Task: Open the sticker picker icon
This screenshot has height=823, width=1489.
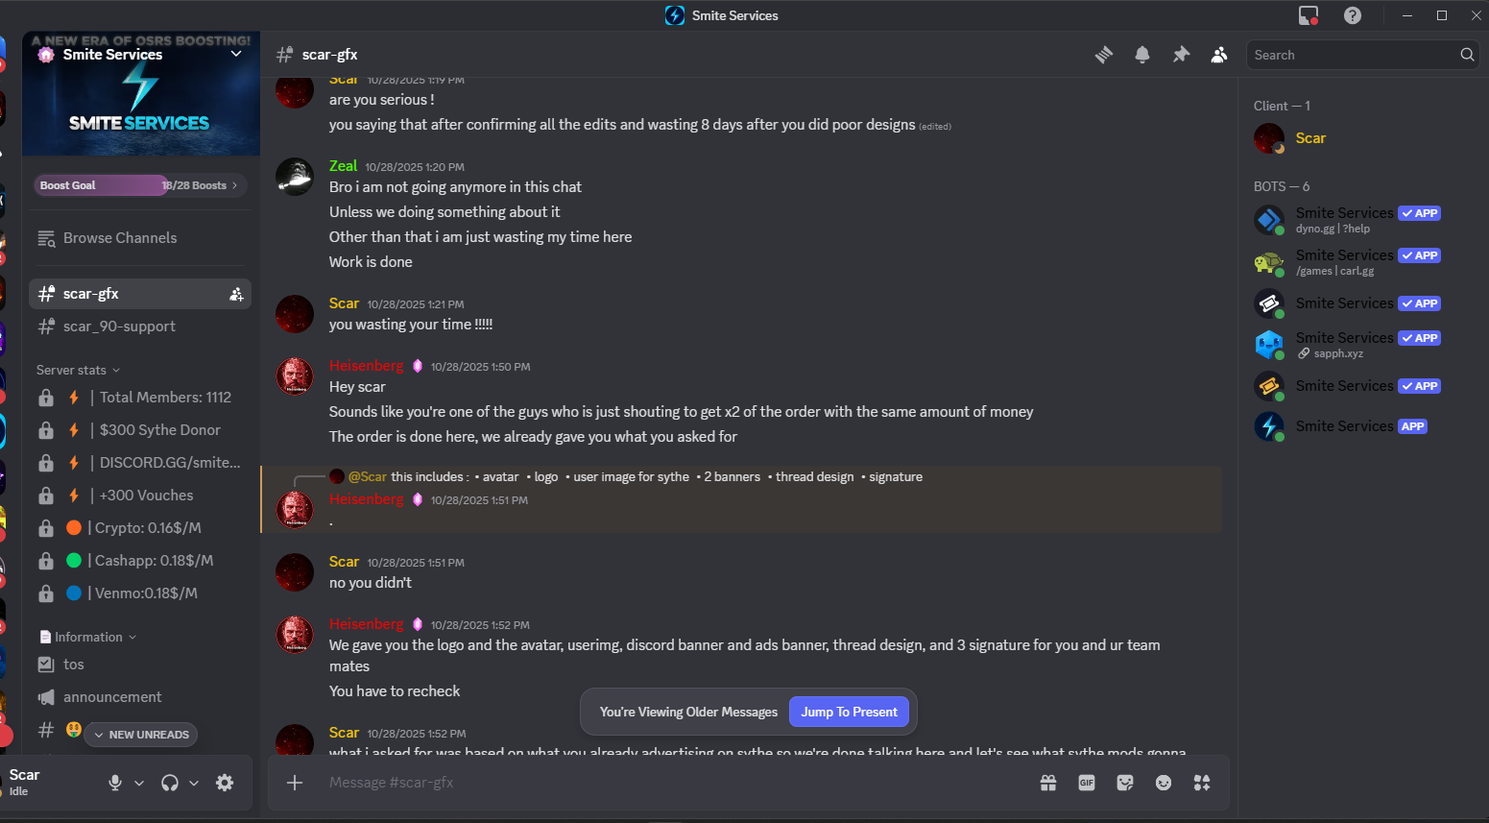Action: click(x=1125, y=783)
